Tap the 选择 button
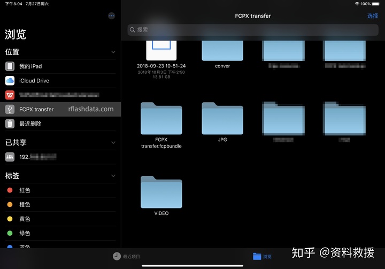The image size is (385, 269). pyautogui.click(x=373, y=16)
